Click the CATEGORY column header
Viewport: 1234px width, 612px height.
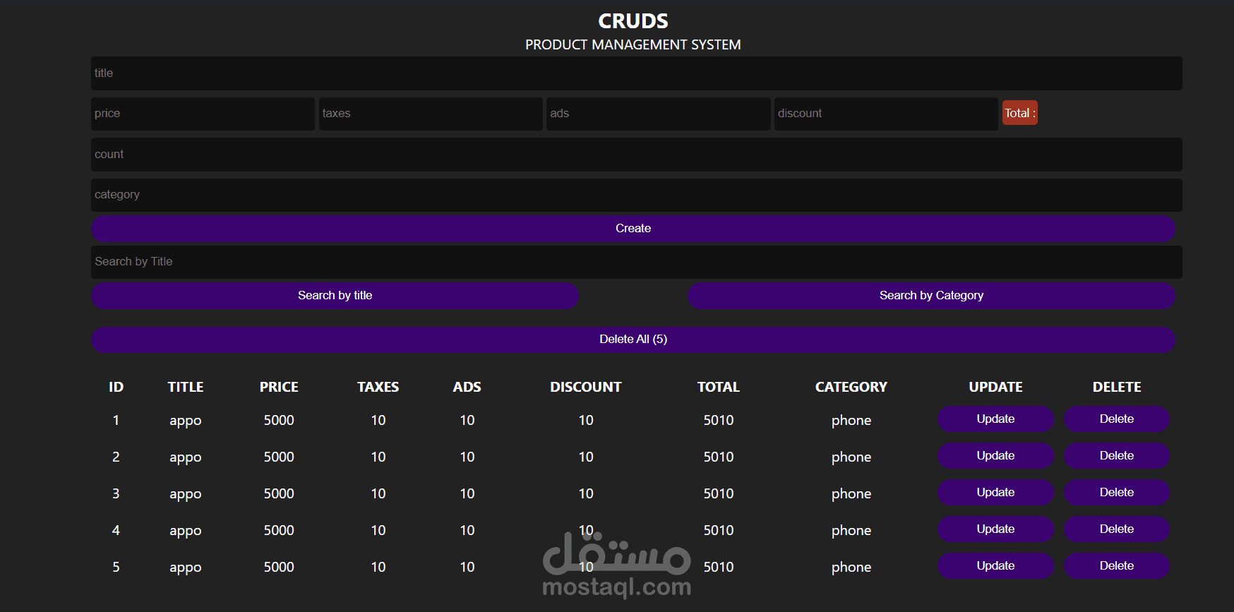coord(851,387)
